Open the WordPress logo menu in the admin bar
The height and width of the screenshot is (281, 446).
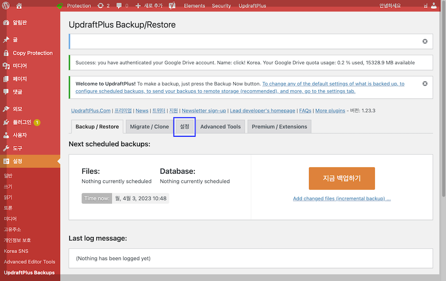(x=6, y=5)
